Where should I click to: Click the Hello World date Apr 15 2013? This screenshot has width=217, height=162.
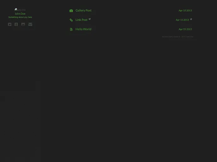pos(185,29)
